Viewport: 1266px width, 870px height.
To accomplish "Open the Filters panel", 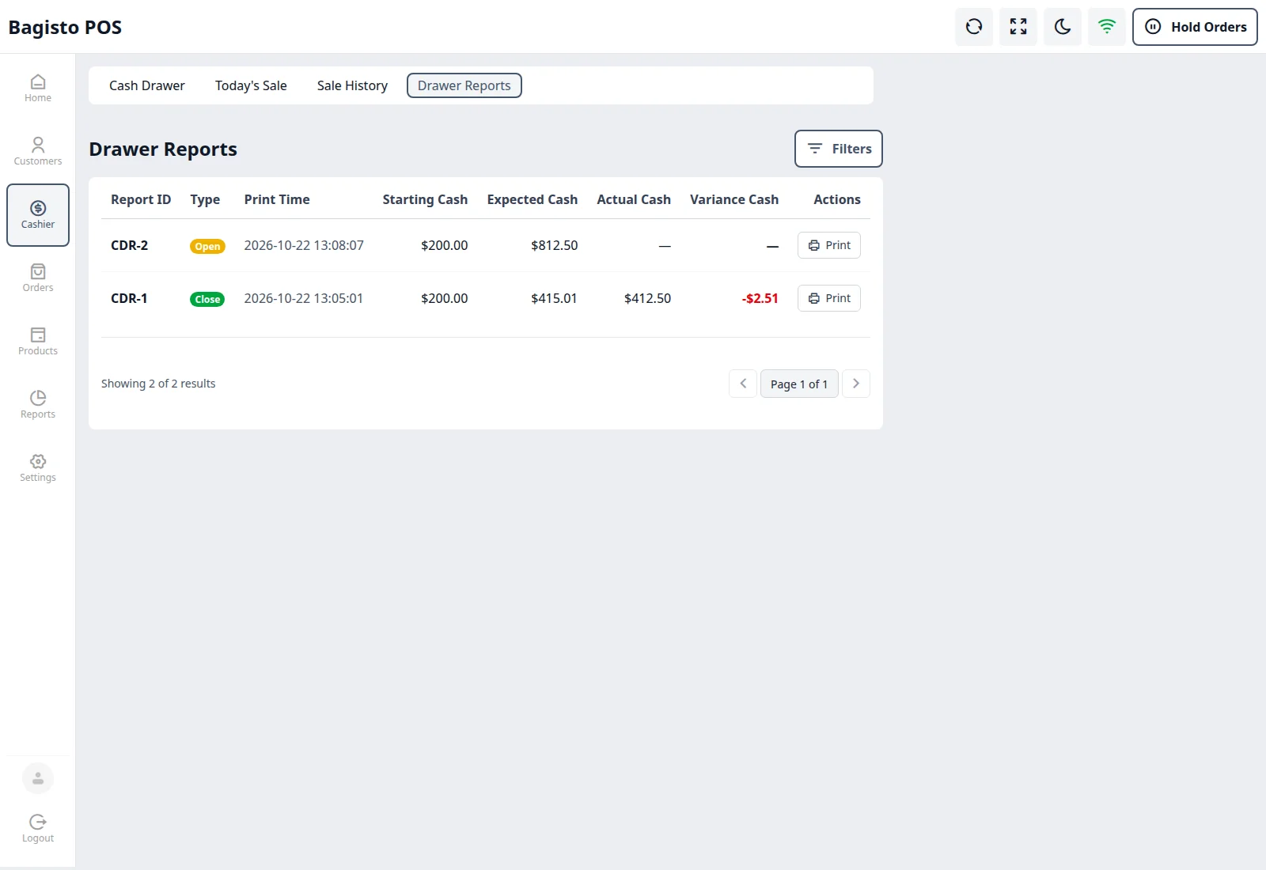I will 838,149.
